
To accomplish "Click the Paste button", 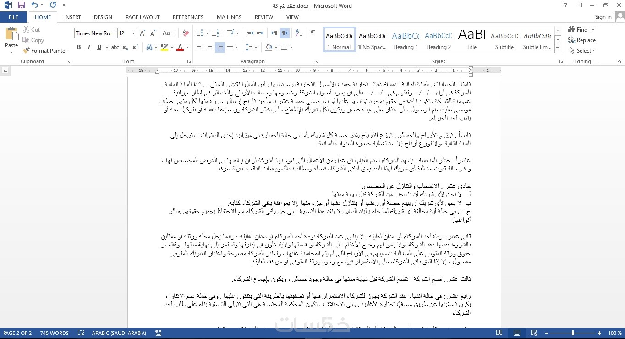I will [x=11, y=40].
